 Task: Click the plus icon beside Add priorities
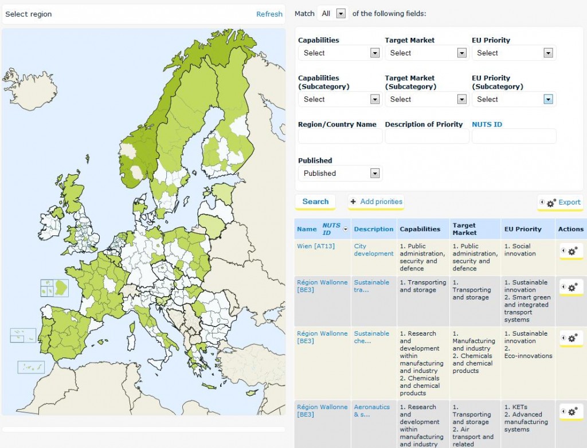point(353,202)
